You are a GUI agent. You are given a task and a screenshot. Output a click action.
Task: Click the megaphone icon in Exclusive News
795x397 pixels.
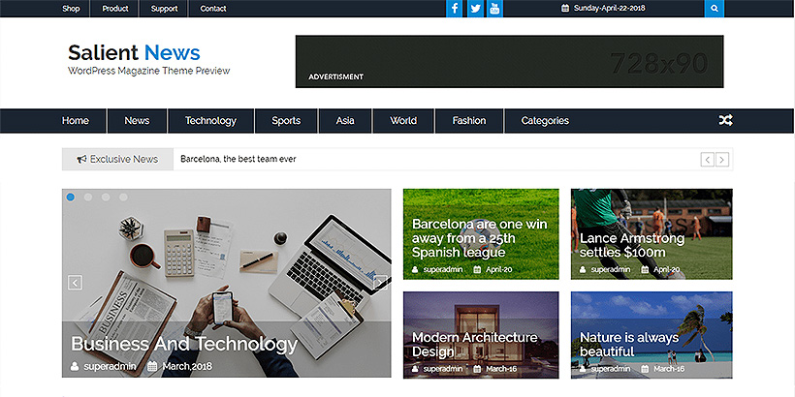point(81,160)
